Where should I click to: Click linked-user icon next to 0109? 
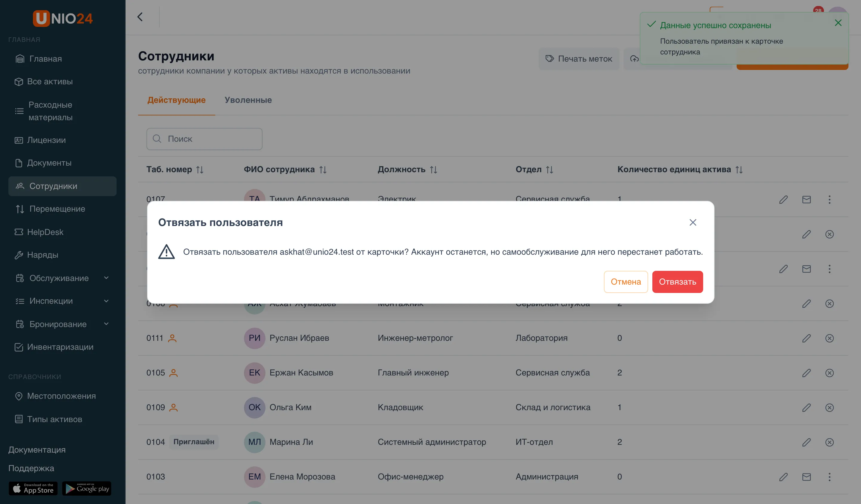coord(174,408)
